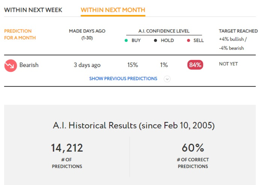Viewport: 260px width, 185px height.
Task: Click the 60% correct predictions figure
Action: (x=193, y=148)
